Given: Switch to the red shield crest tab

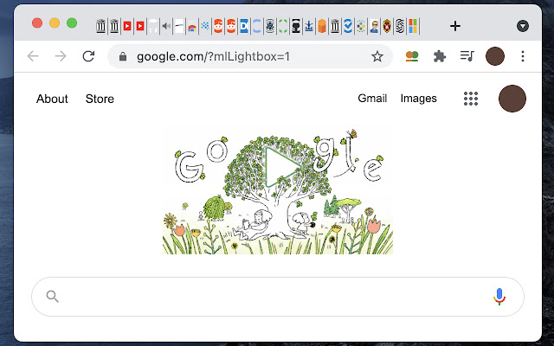Looking at the screenshot, I should pos(387,26).
